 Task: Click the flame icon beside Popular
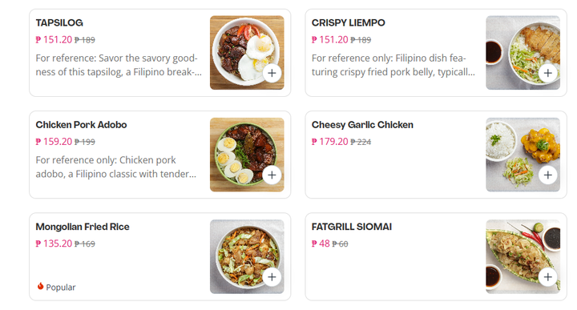[x=40, y=286]
